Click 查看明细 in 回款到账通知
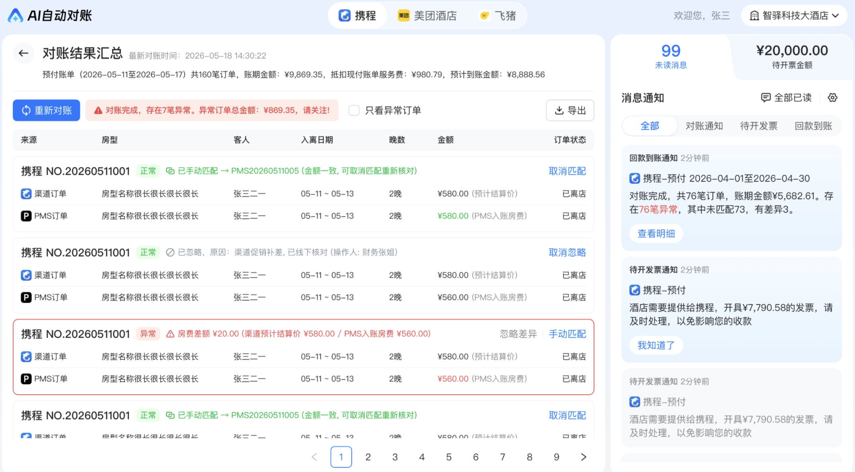 click(656, 234)
